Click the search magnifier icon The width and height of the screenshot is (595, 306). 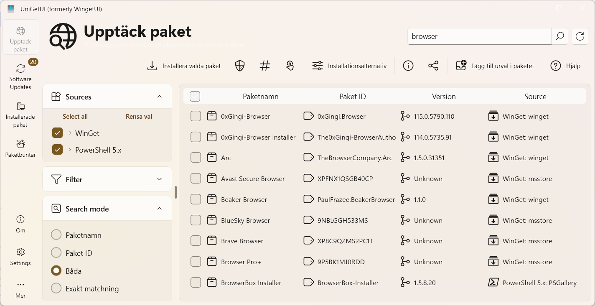559,36
